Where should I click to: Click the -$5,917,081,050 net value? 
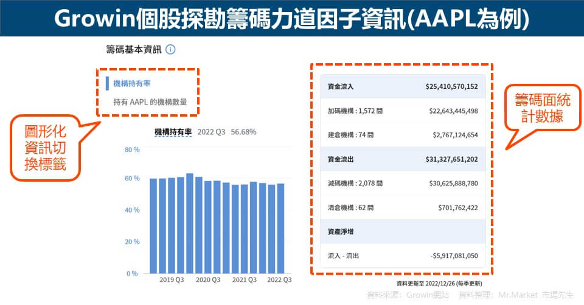point(454,256)
